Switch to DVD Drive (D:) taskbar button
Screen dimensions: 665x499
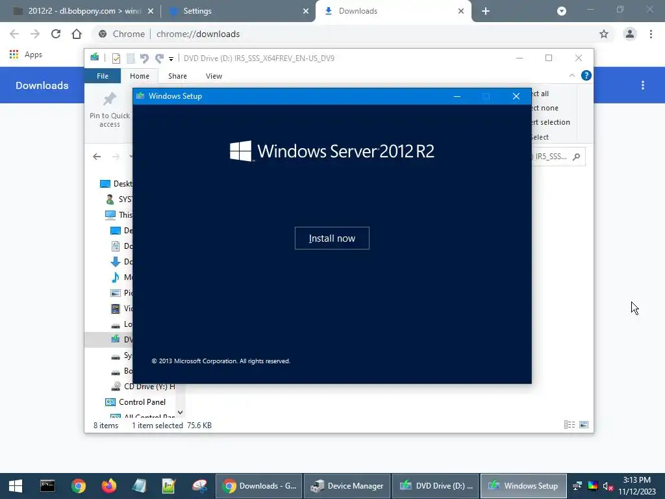pos(436,486)
